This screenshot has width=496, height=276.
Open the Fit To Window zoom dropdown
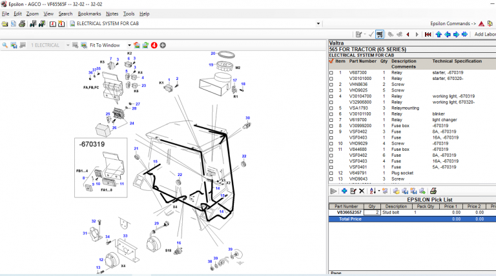point(129,45)
